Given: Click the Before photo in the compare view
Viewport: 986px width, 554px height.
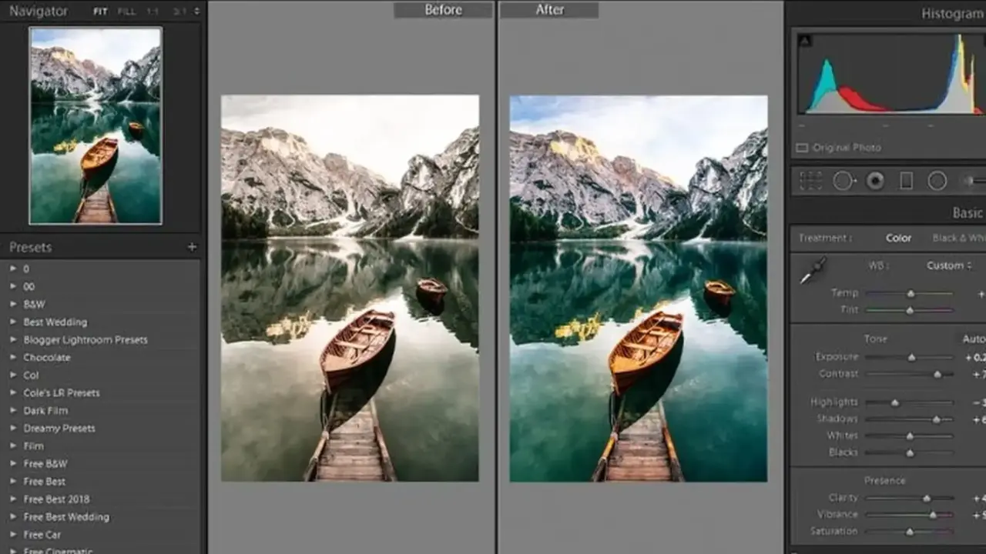Looking at the screenshot, I should [350, 289].
